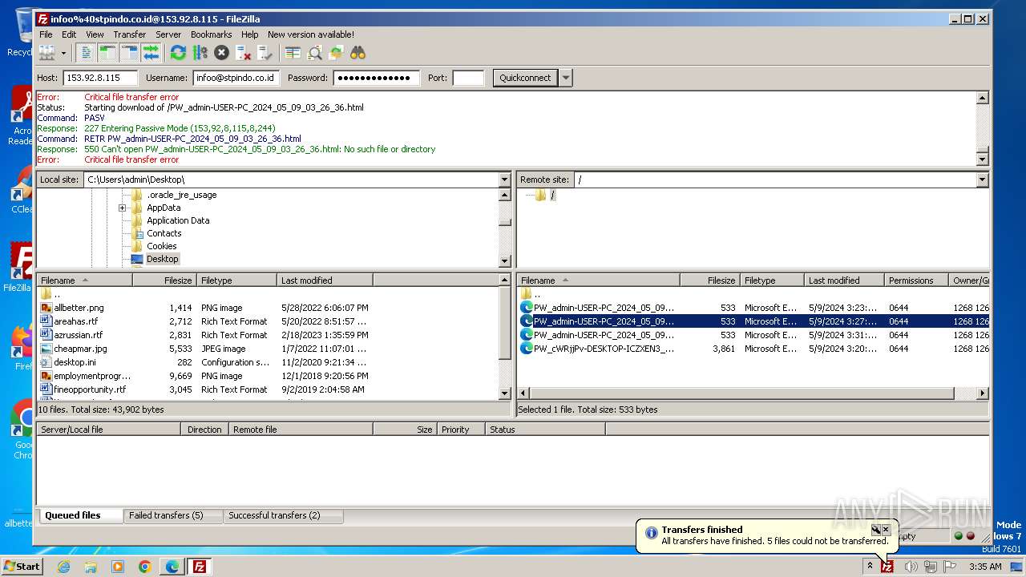Open the Server menu

(x=168, y=34)
